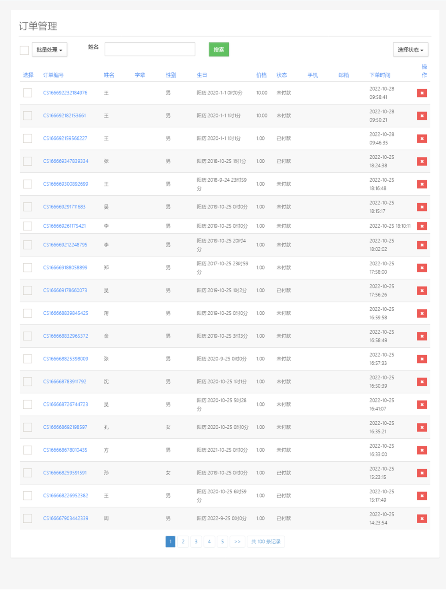Click the 状态 column header
446x590 pixels.
(281, 75)
